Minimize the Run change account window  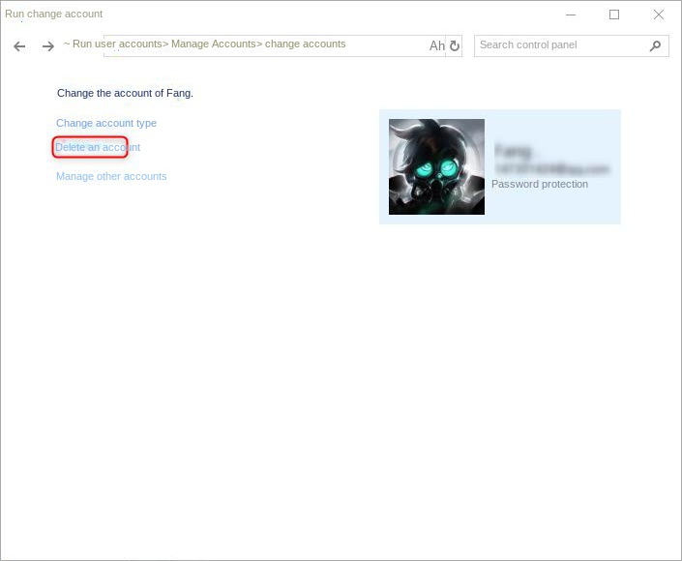click(571, 15)
